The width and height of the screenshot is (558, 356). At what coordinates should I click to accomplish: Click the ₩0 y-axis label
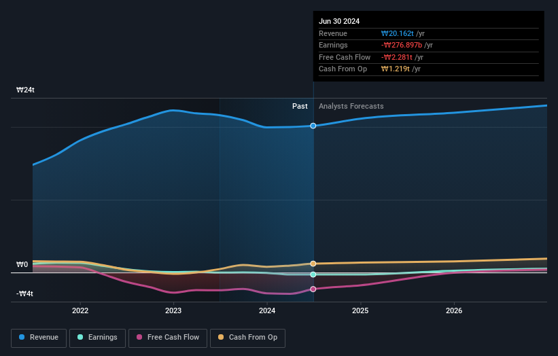click(x=22, y=264)
